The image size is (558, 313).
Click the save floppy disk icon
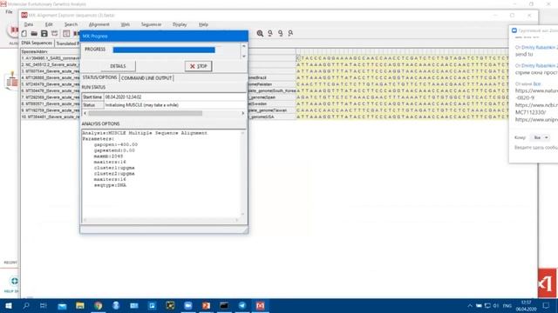tap(44, 33)
